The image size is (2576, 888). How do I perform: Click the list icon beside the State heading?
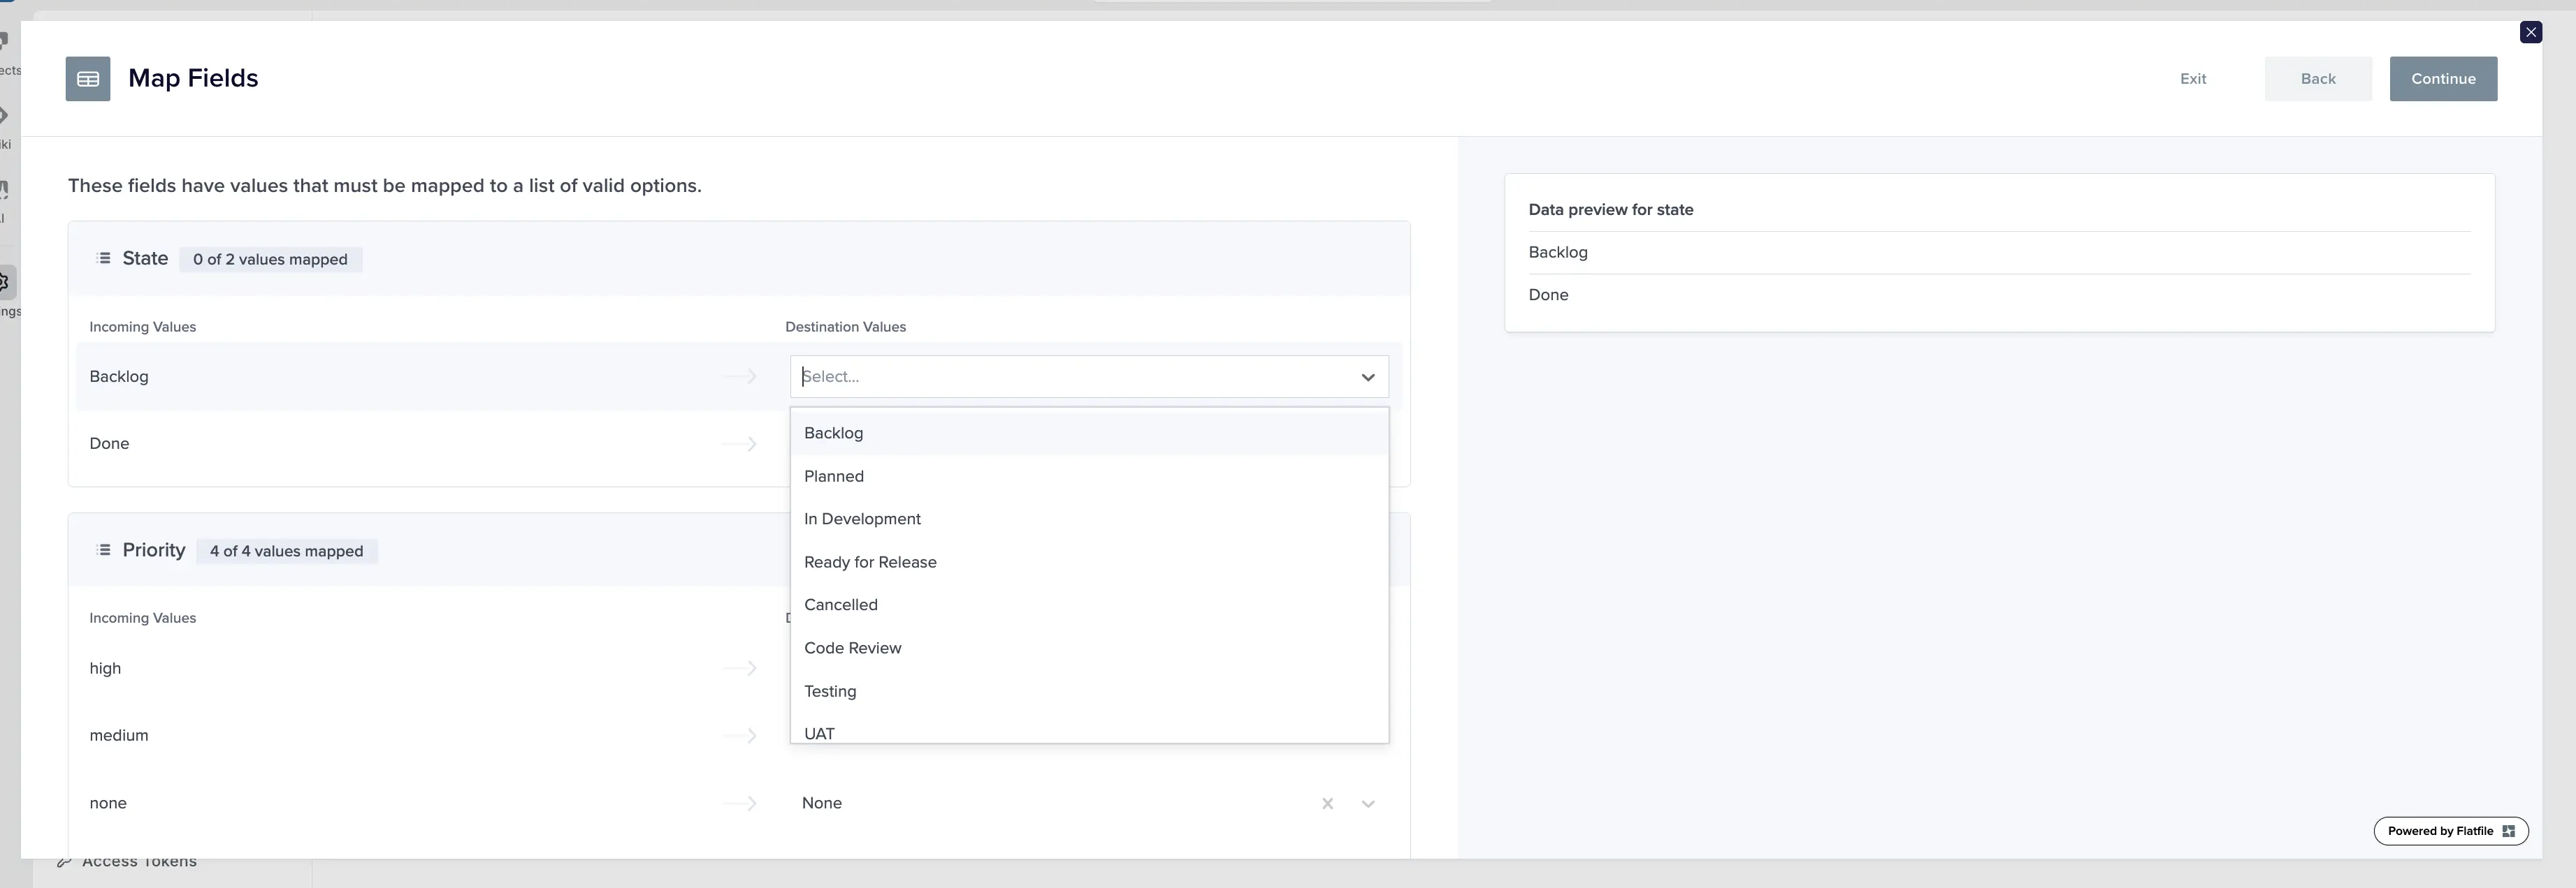(103, 258)
